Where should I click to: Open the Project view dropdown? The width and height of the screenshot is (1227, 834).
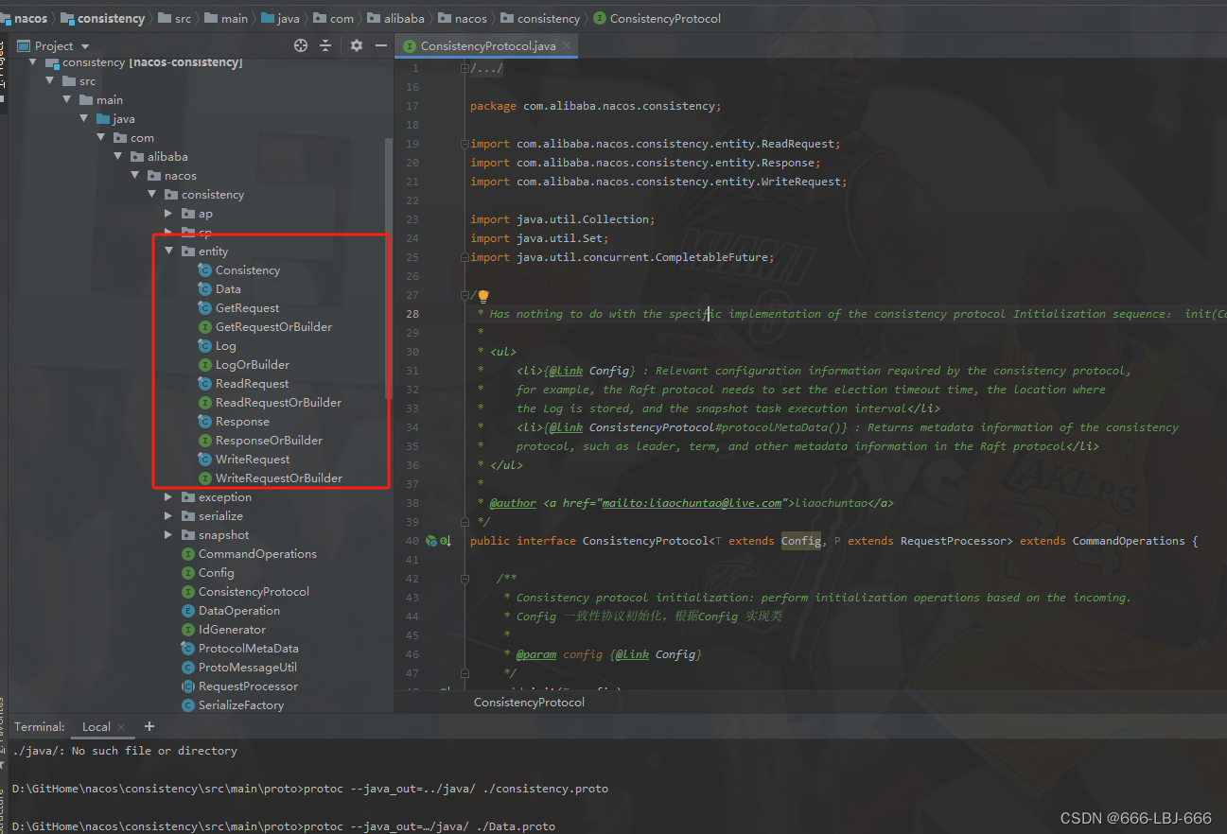[x=85, y=46]
